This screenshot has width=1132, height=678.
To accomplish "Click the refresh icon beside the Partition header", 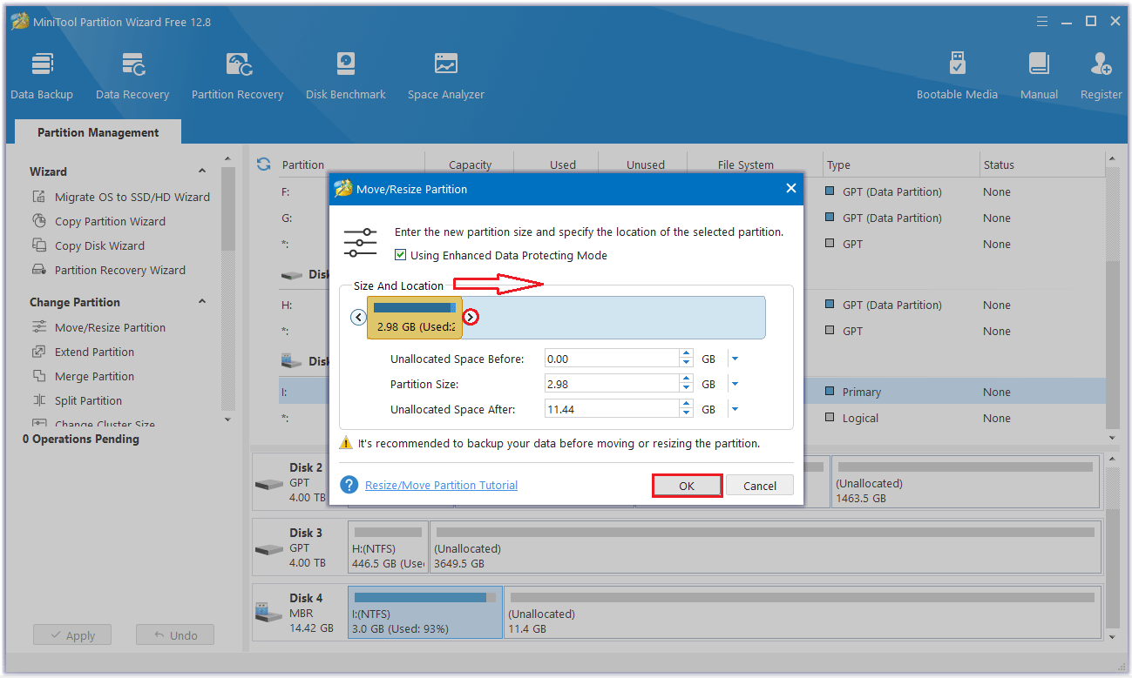I will click(x=263, y=164).
